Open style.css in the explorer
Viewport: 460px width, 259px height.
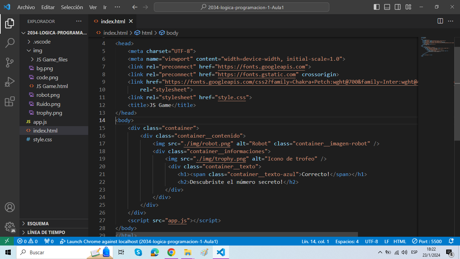[54, 139]
